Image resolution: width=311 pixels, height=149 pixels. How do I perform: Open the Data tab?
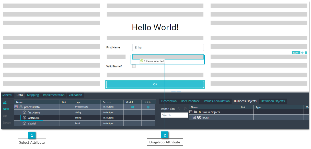[x=20, y=95]
